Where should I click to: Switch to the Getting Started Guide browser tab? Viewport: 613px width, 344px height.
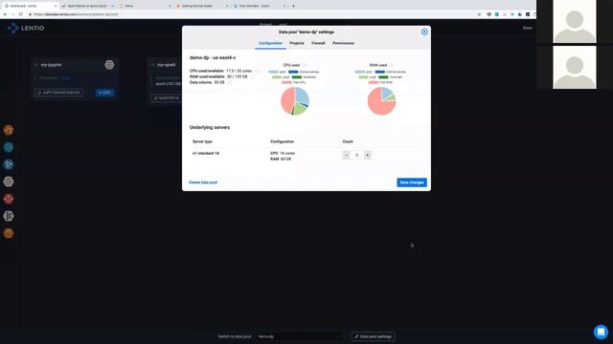tap(202, 6)
